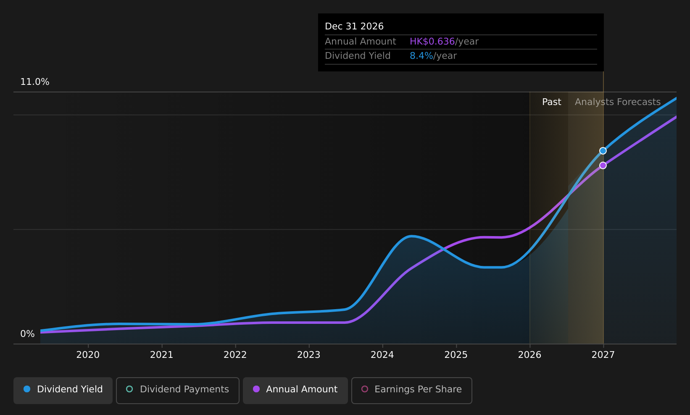Viewport: 690px width, 415px height.
Task: Select the Analysts Forecasts label
Action: (x=618, y=102)
